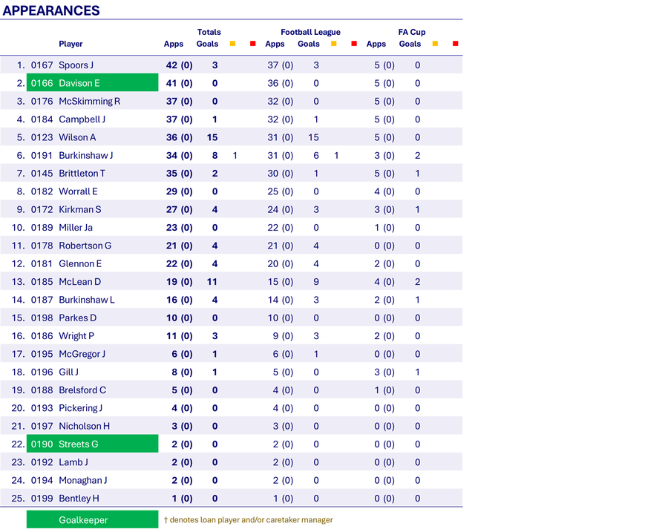Select player name McLean D
668x529 pixels.
79,281
